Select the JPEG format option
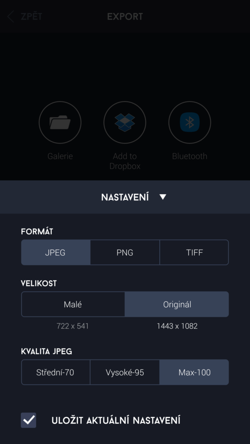Screen dimensions: 250x444 (x=56, y=252)
